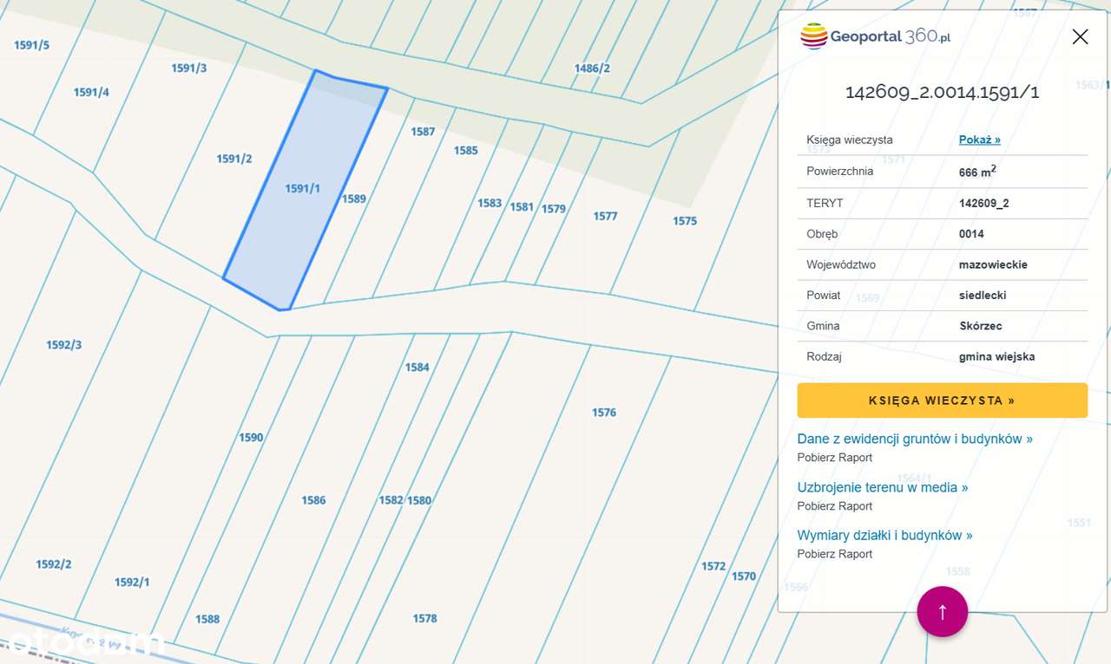
Task: Click parcel label 1570 on map
Action: tap(744, 576)
